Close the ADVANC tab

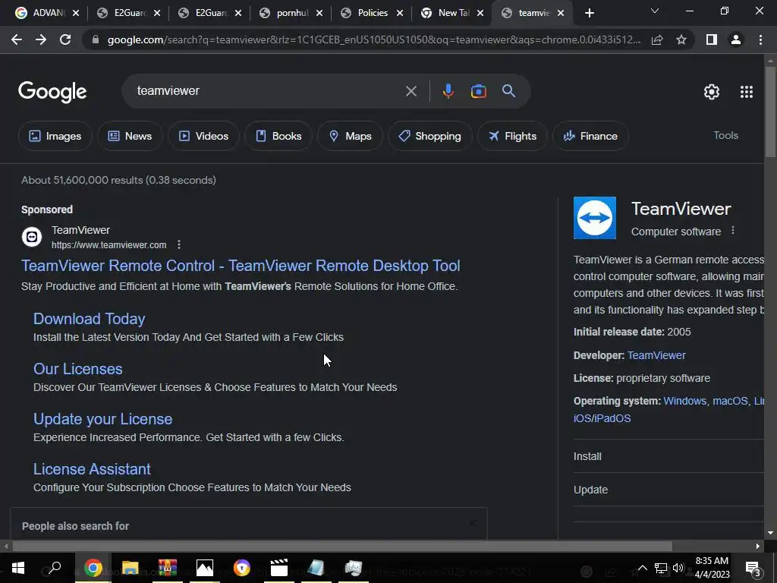click(76, 14)
